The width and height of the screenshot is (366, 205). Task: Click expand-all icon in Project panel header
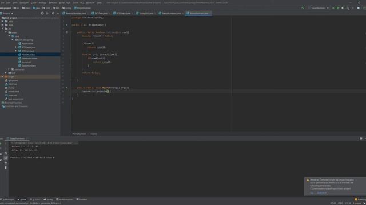(x=47, y=13)
